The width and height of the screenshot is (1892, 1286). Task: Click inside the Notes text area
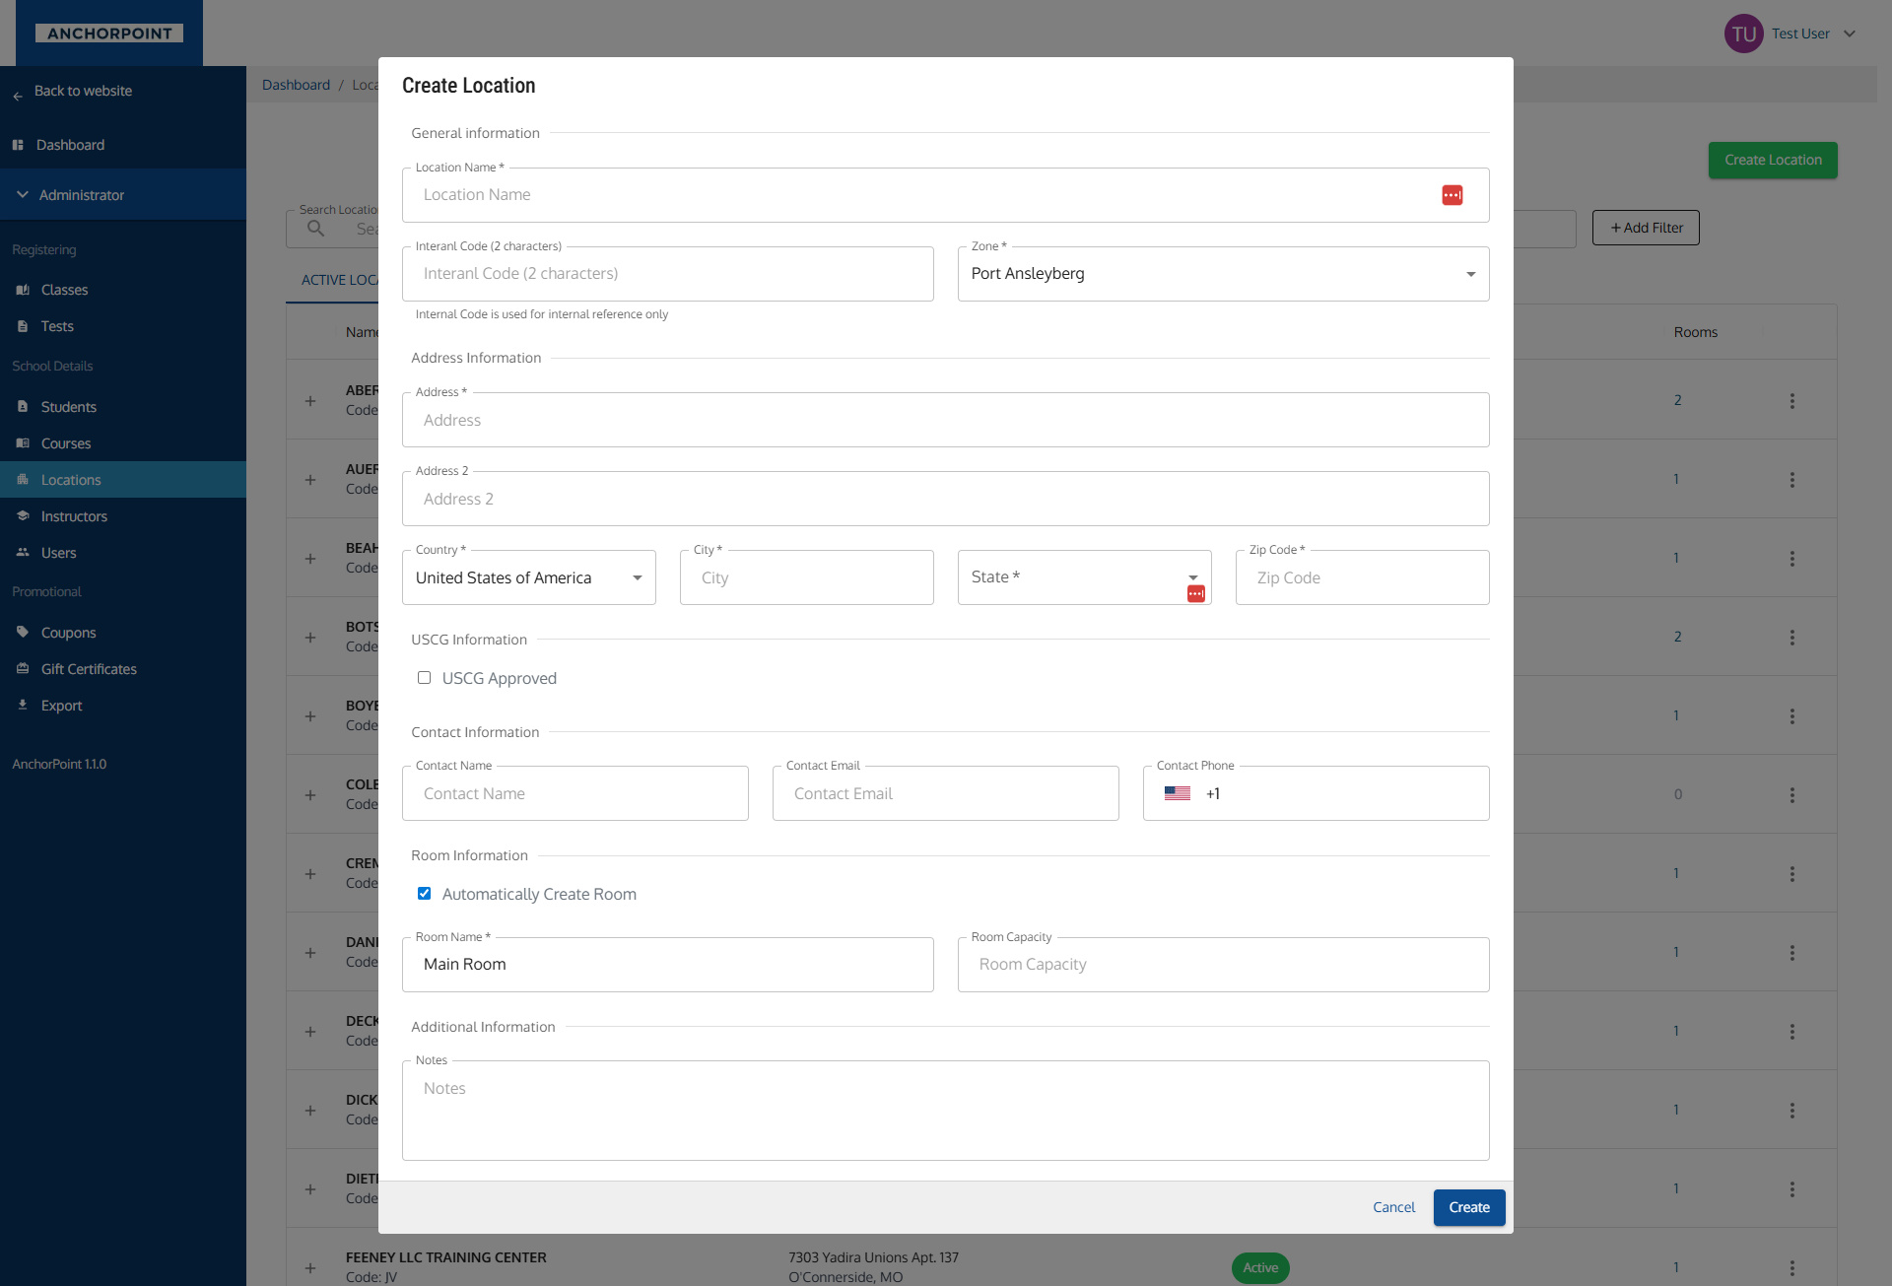click(x=945, y=1109)
